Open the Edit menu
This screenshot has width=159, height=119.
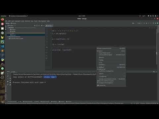(x=10, y=21)
